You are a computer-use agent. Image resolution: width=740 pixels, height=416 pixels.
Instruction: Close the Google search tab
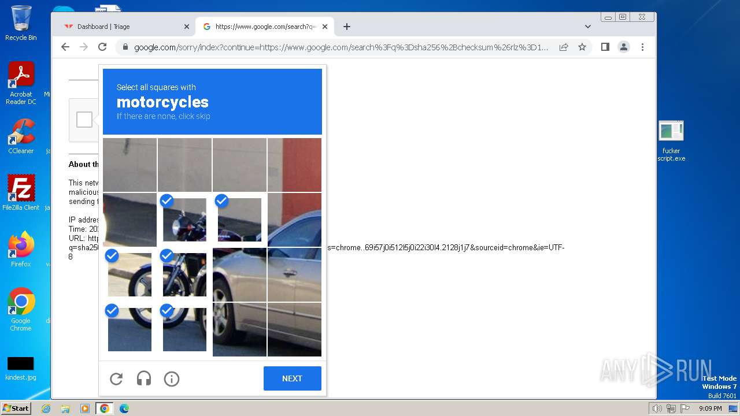coord(325,27)
